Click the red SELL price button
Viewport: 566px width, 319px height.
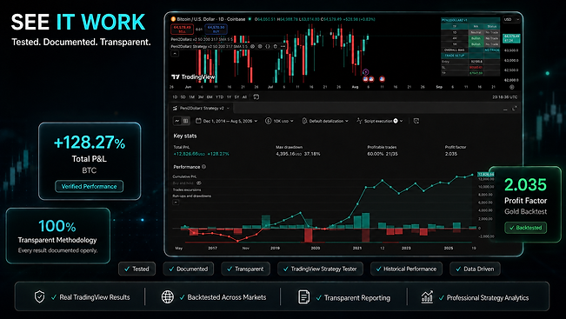click(183, 30)
